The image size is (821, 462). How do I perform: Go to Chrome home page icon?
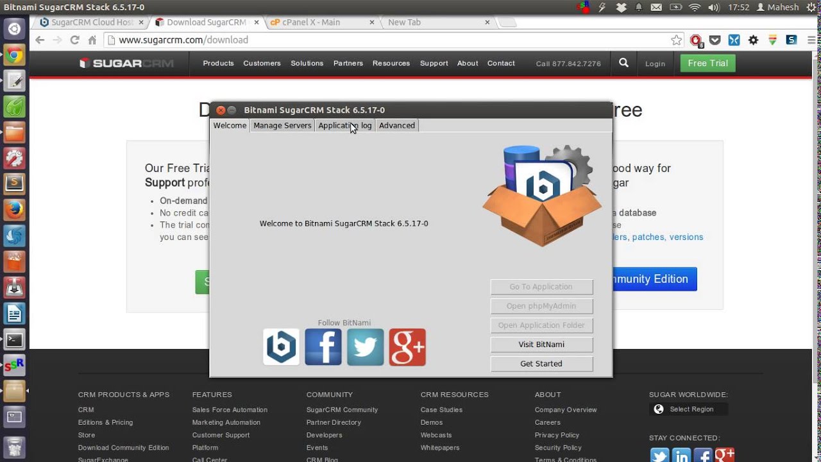coord(92,40)
